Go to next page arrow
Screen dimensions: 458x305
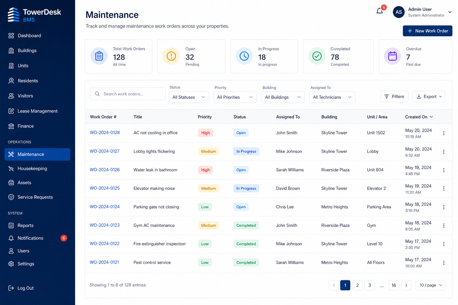pos(406,285)
